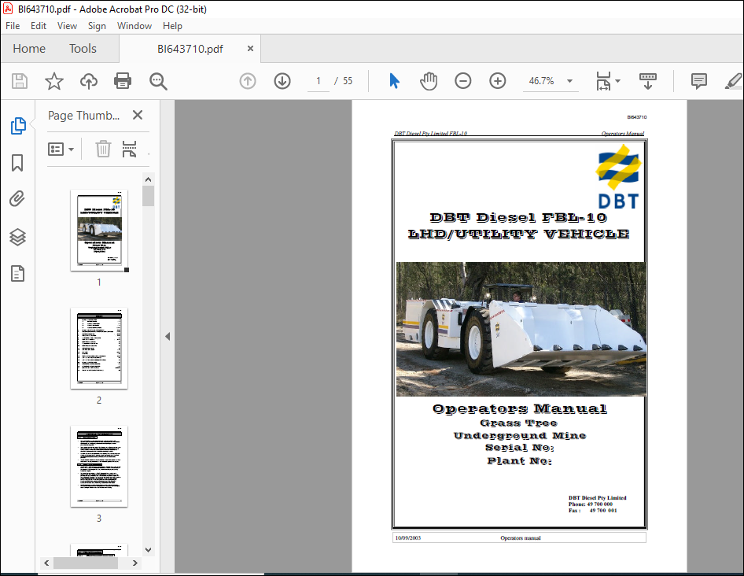Print the document with the printer icon

[x=123, y=81]
